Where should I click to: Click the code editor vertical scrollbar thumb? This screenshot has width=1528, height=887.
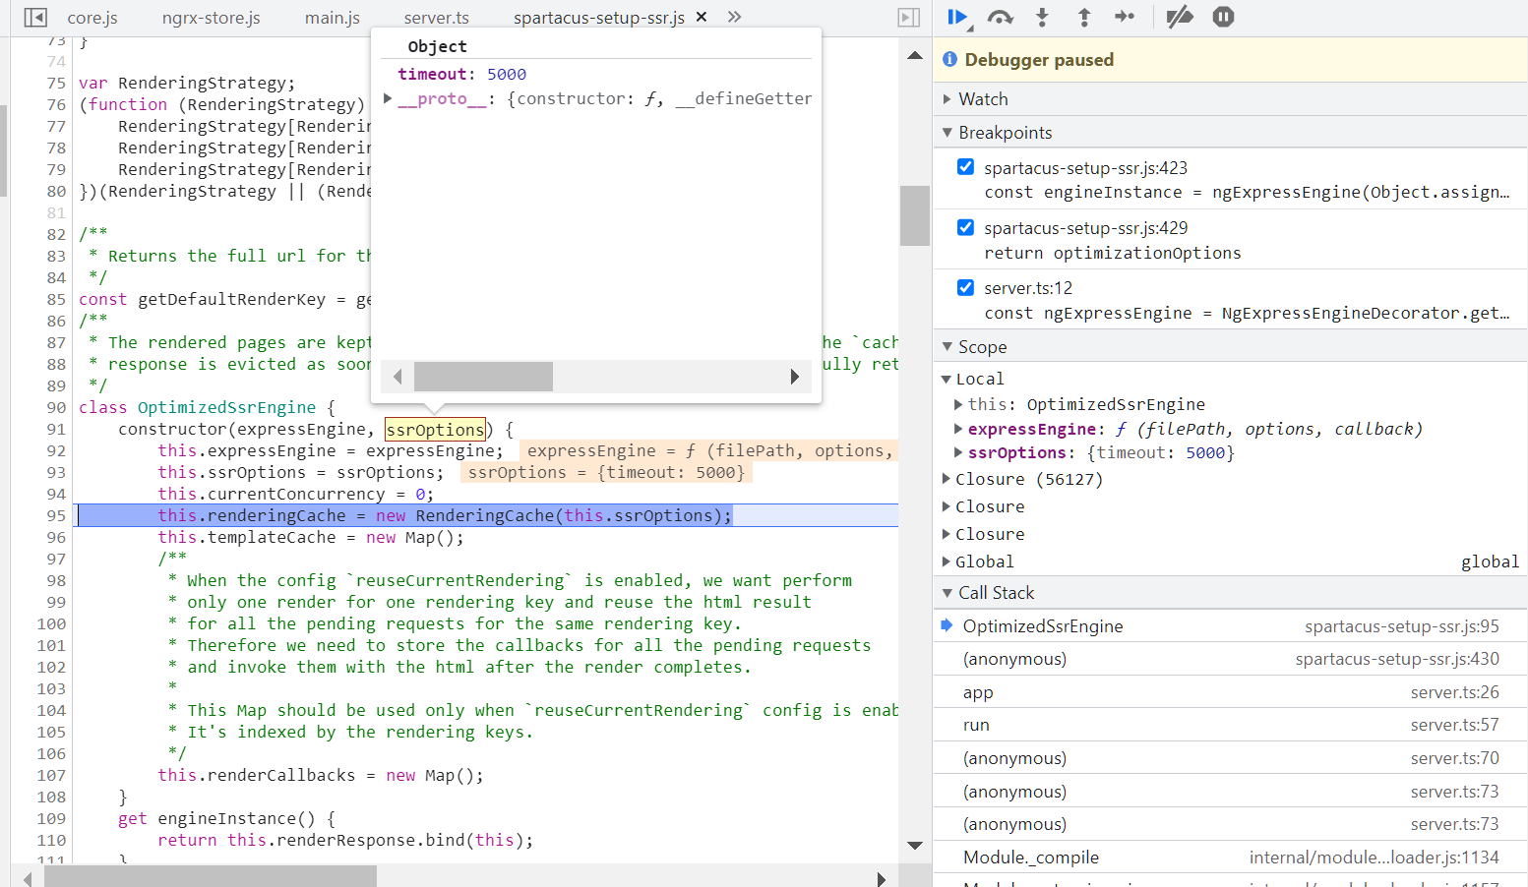tap(915, 215)
